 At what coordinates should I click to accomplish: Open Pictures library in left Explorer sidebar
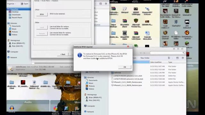[13, 32]
